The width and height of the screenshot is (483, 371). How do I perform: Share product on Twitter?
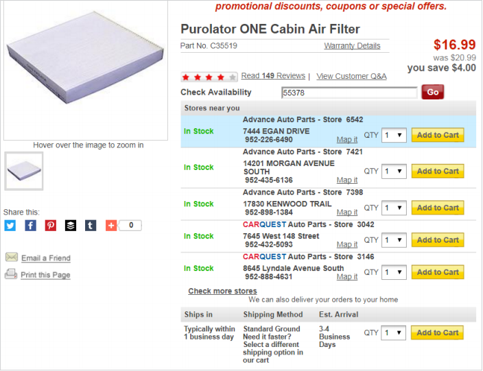pyautogui.click(x=10, y=225)
